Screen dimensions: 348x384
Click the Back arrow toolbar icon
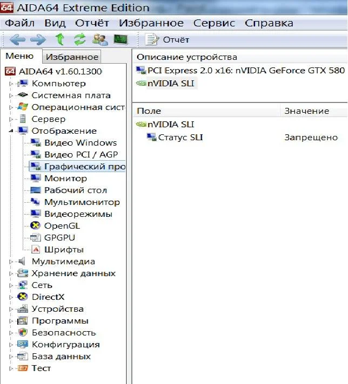[x=17, y=40]
